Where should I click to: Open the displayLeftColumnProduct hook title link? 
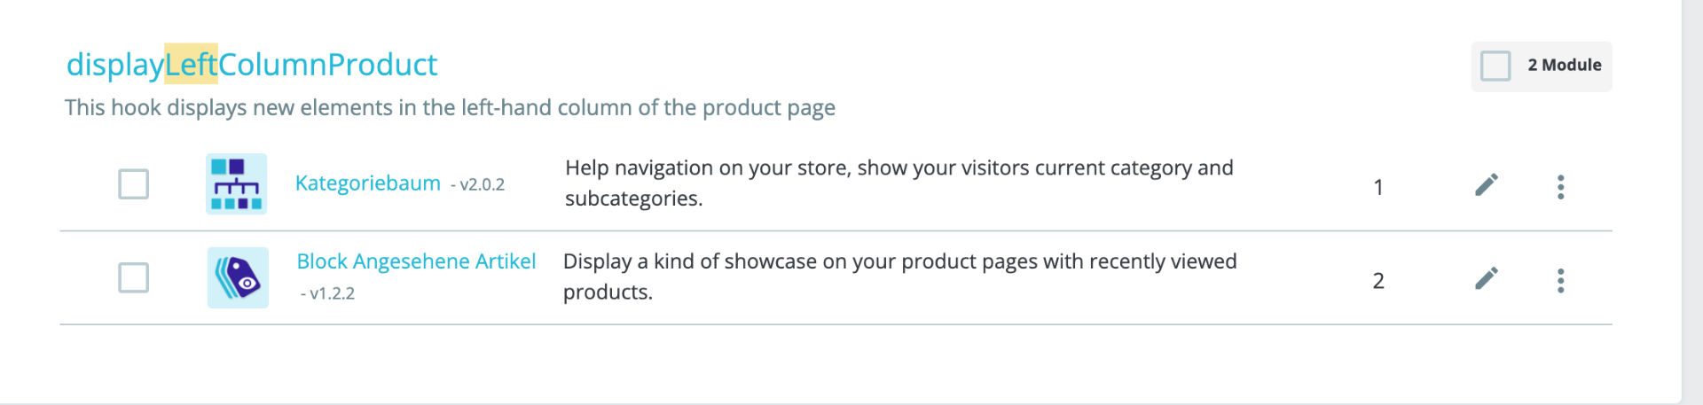coord(252,65)
